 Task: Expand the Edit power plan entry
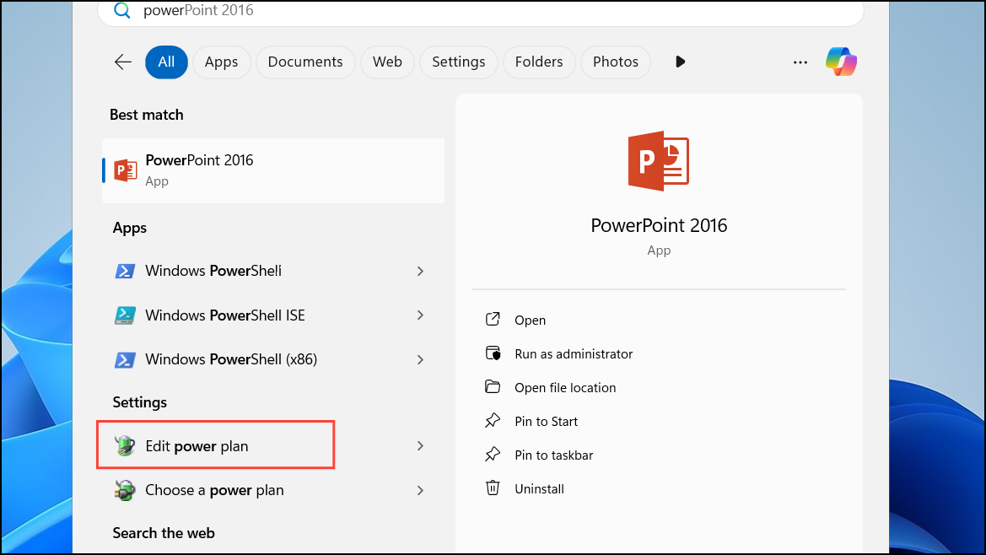420,445
